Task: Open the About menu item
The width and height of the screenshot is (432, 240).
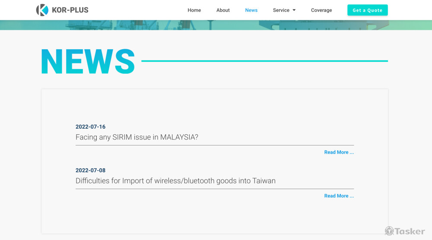Action: point(223,10)
